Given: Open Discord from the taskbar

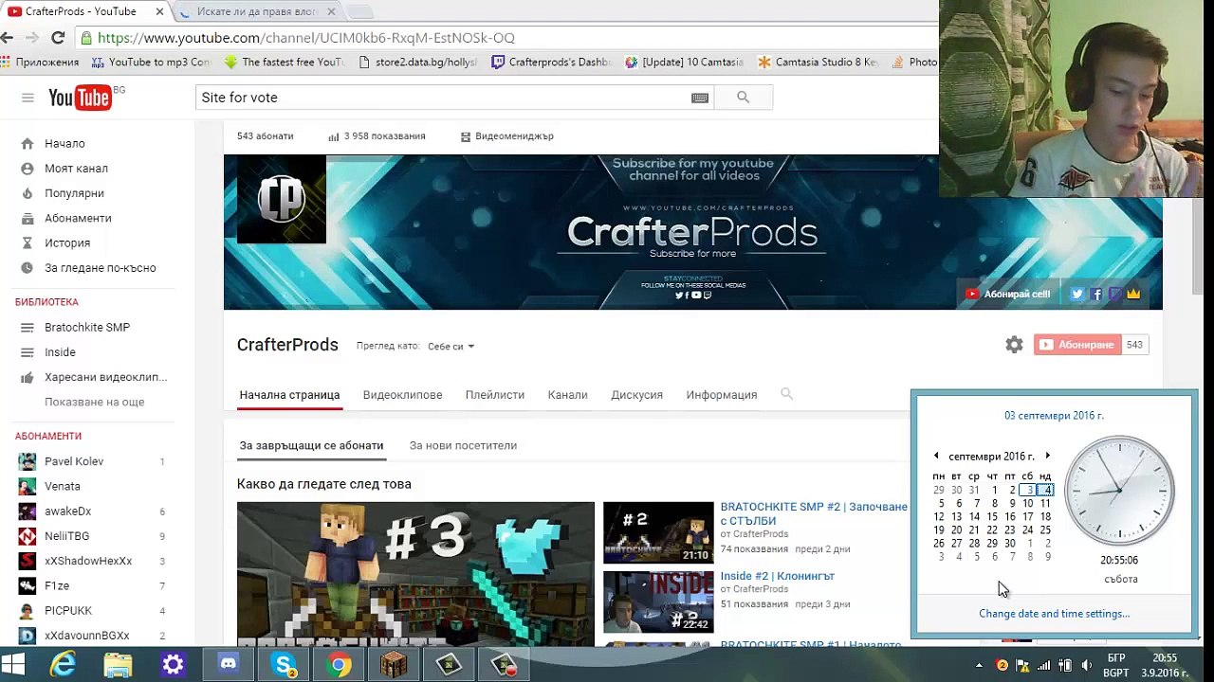Looking at the screenshot, I should (229, 665).
